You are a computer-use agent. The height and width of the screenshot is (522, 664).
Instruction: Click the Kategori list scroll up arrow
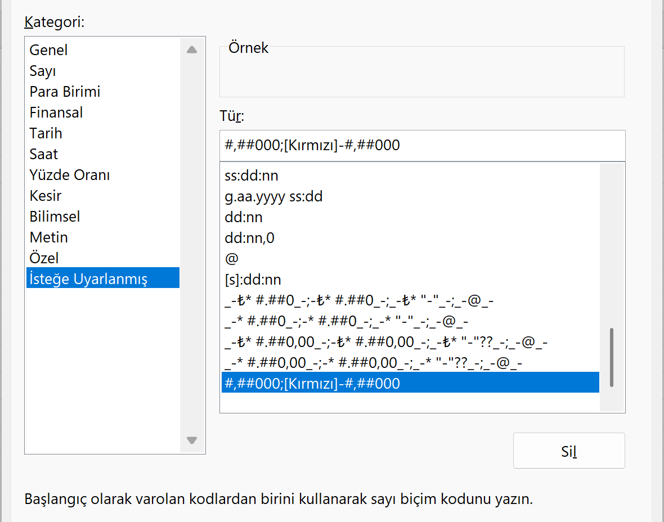pos(192,49)
